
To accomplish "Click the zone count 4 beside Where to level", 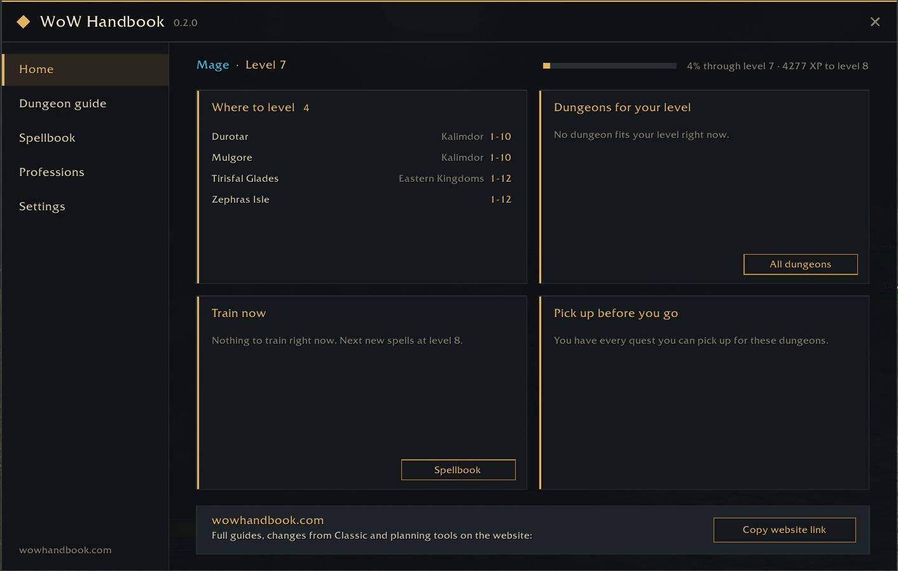I will pyautogui.click(x=306, y=108).
